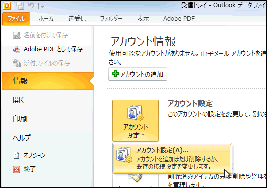Click text このアカウントの設定を変更して
267x188 pixels.
pyautogui.click(x=208, y=114)
